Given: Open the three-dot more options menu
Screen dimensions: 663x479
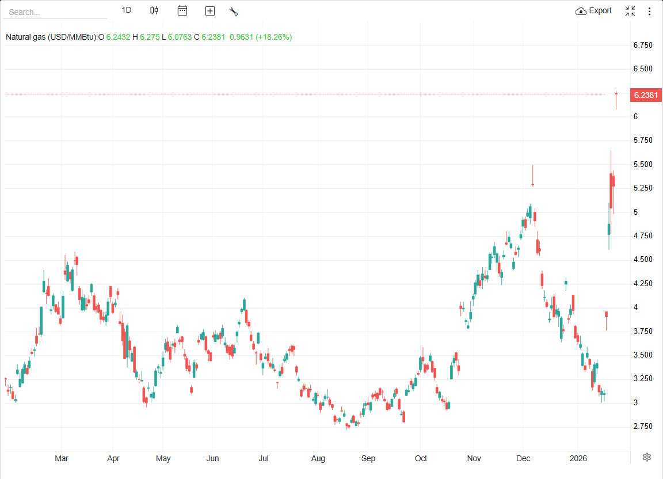Looking at the screenshot, I should click(650, 11).
